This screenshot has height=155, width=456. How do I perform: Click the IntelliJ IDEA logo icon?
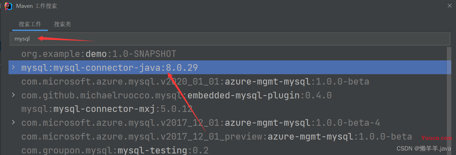[9, 6]
